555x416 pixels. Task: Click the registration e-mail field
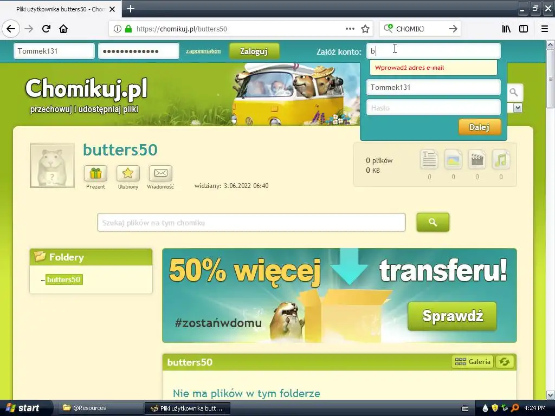click(x=434, y=51)
